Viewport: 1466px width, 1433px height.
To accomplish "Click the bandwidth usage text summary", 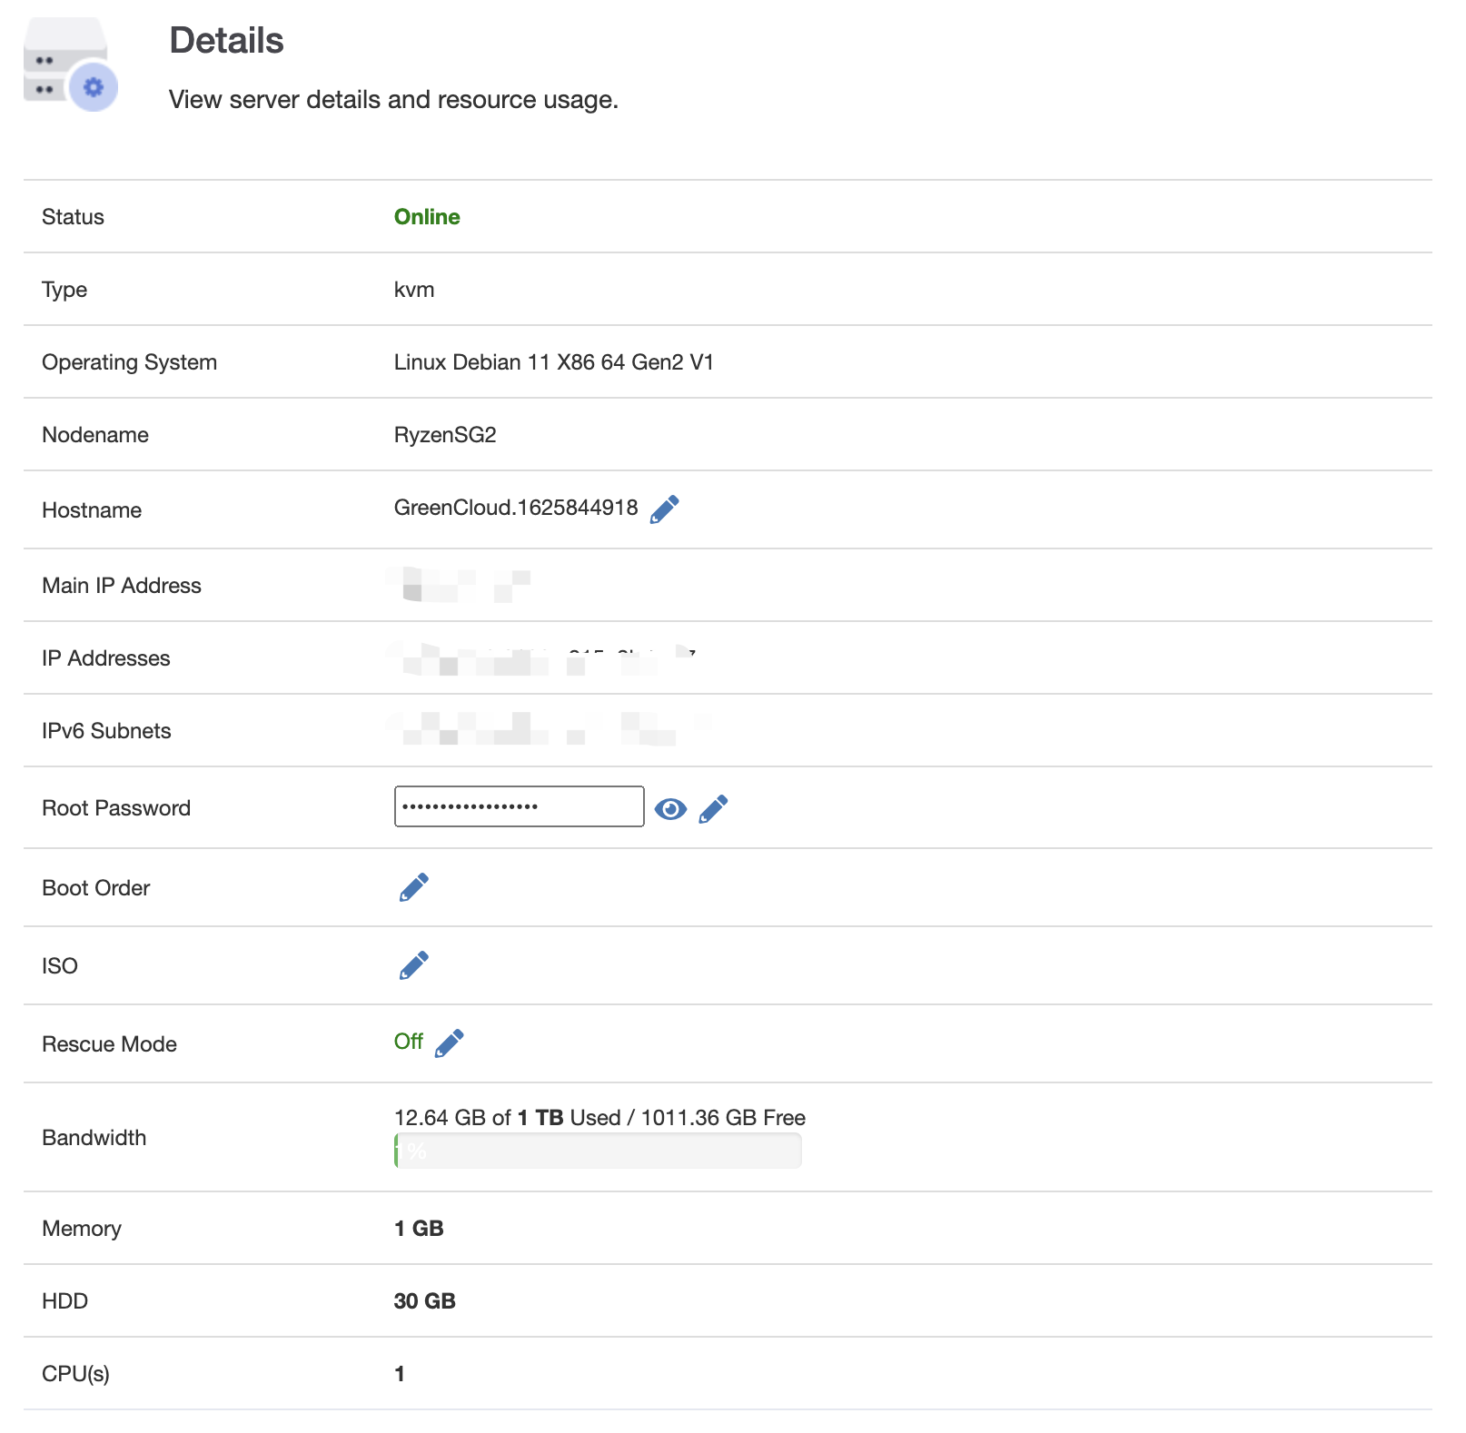I will pyautogui.click(x=599, y=1118).
